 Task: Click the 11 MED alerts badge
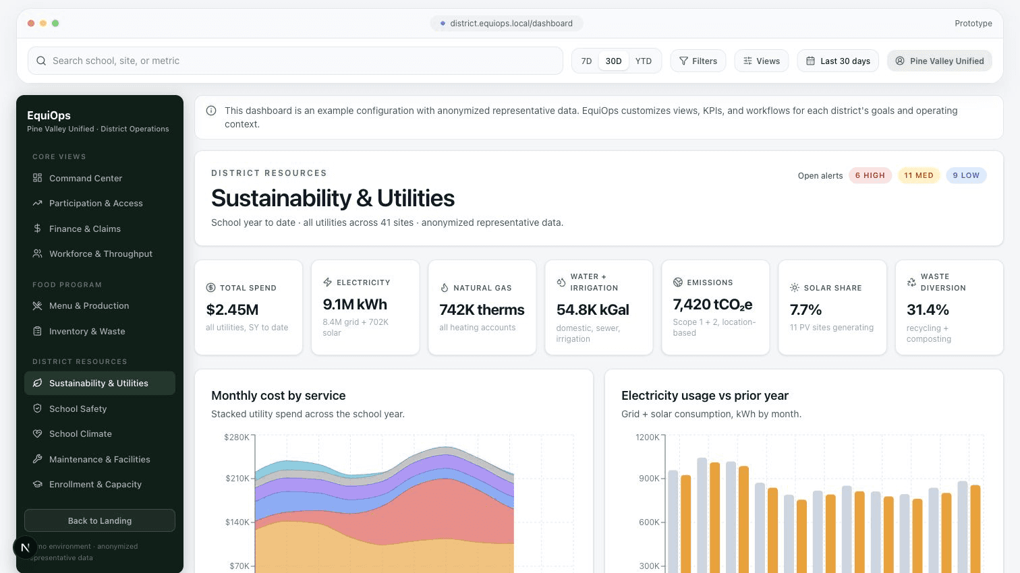point(918,175)
